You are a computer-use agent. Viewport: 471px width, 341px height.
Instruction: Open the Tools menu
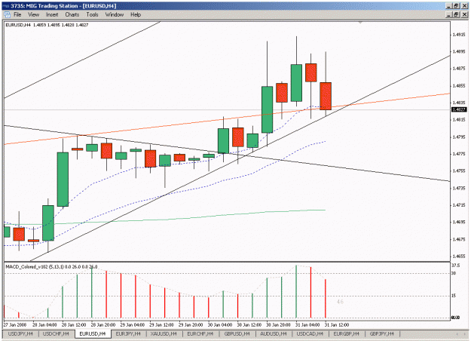92,15
